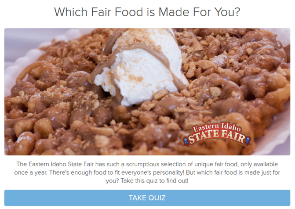This screenshot has width=295, height=209.
Task: Click the word 'scrumptious' in the description
Action: pyautogui.click(x=142, y=164)
